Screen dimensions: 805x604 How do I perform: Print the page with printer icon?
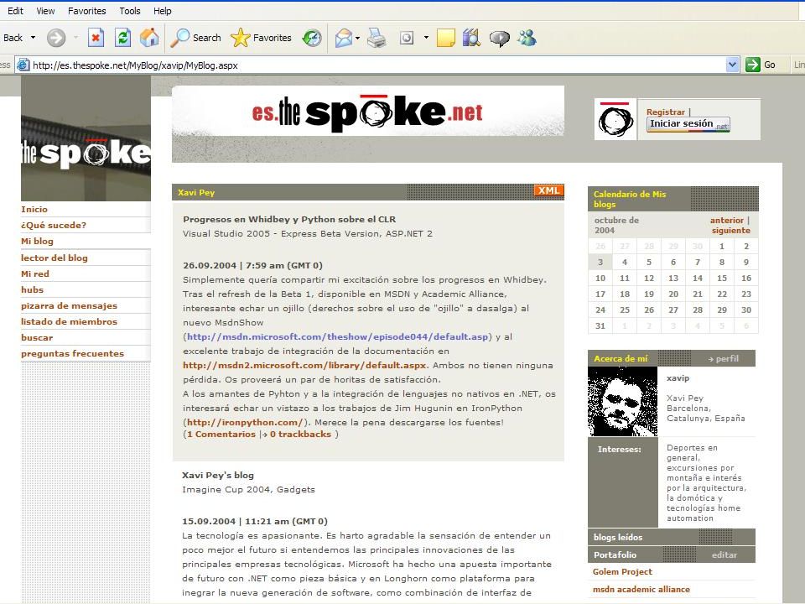click(x=377, y=38)
